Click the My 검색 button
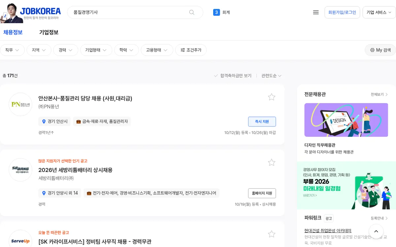 pos(380,50)
